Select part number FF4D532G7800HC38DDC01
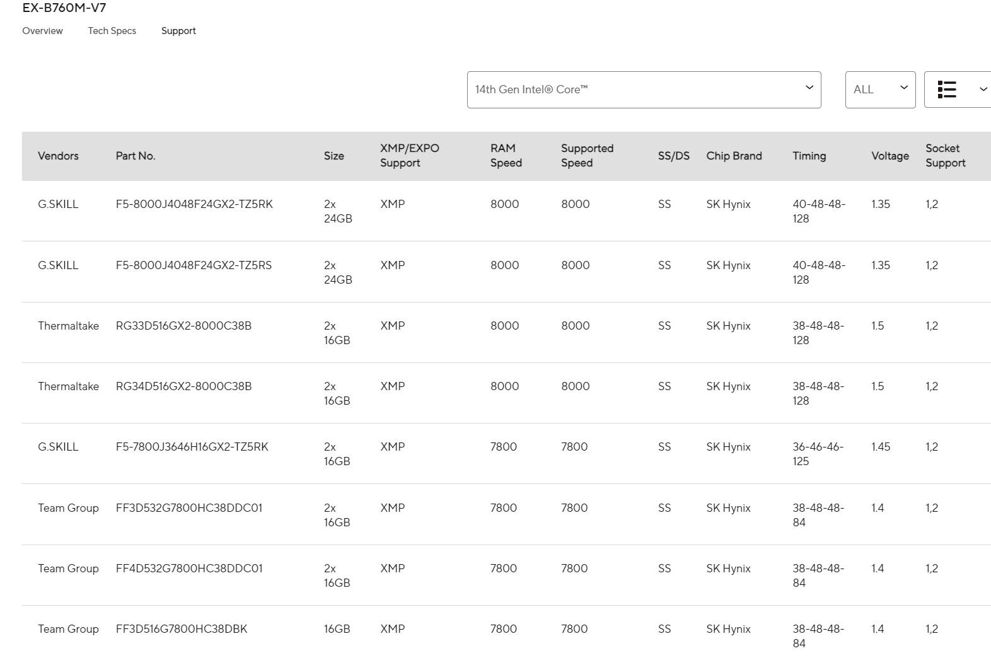The width and height of the screenshot is (991, 658). point(189,569)
